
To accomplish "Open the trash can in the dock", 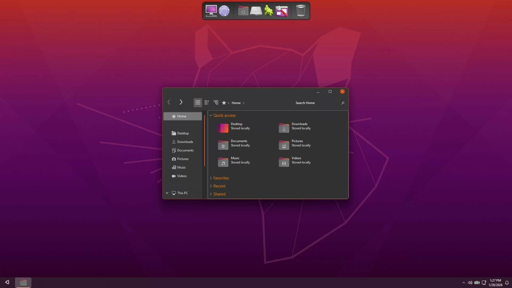I will click(x=301, y=11).
